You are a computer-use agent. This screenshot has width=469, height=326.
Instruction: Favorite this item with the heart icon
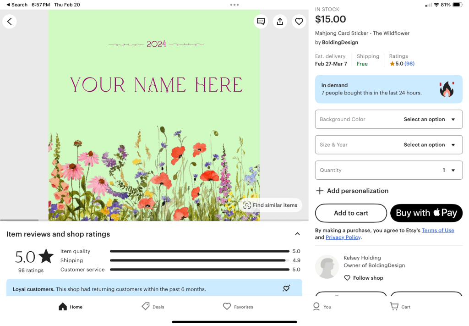pyautogui.click(x=299, y=22)
